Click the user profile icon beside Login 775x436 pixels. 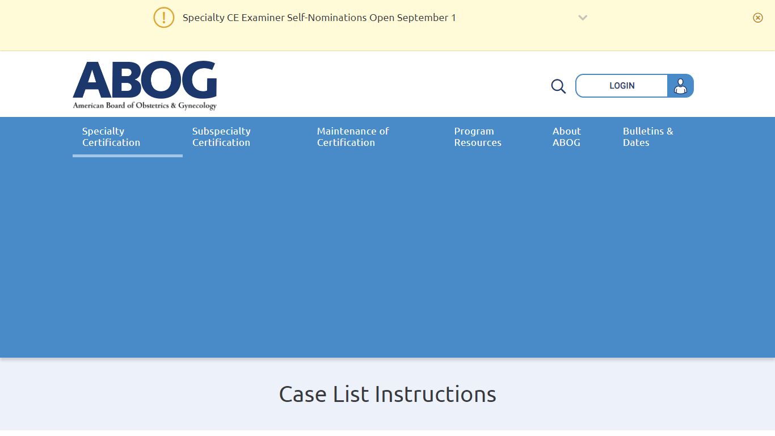click(x=680, y=86)
